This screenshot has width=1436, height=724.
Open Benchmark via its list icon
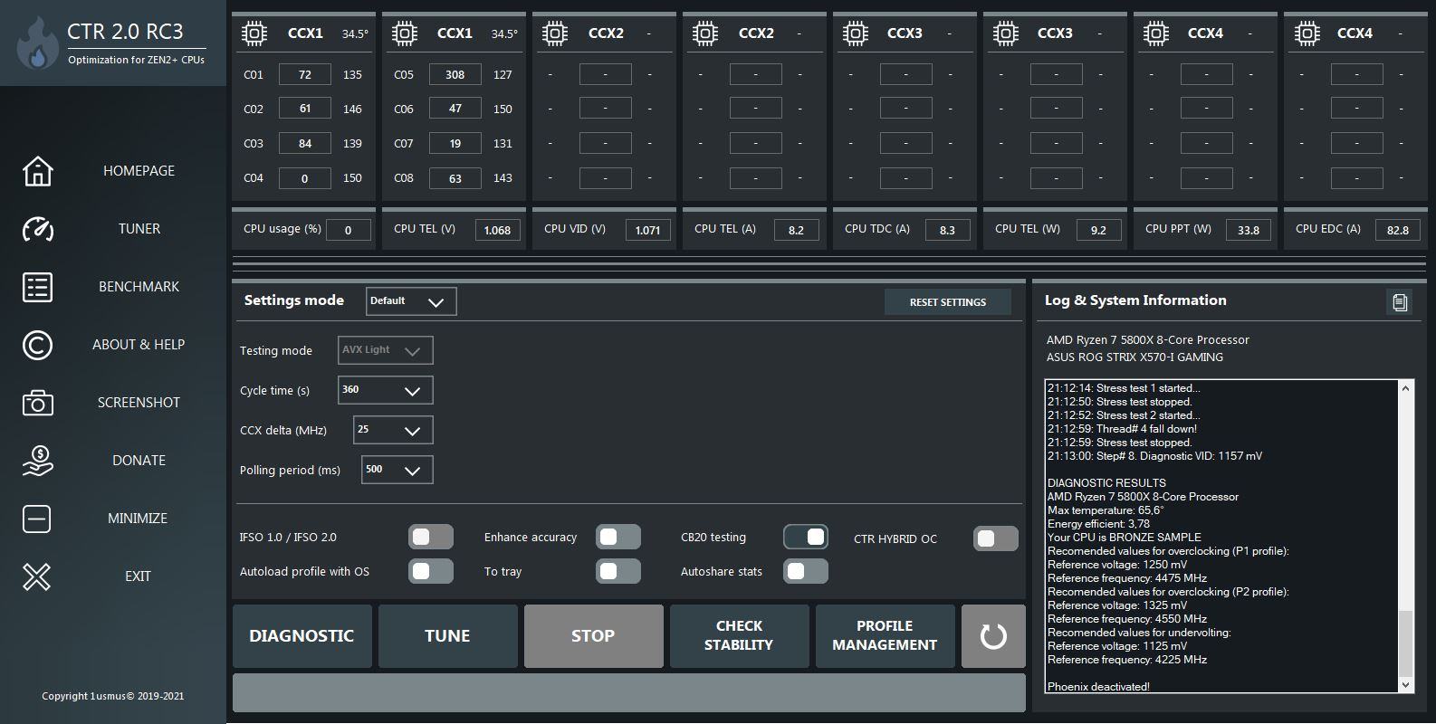pyautogui.click(x=37, y=287)
